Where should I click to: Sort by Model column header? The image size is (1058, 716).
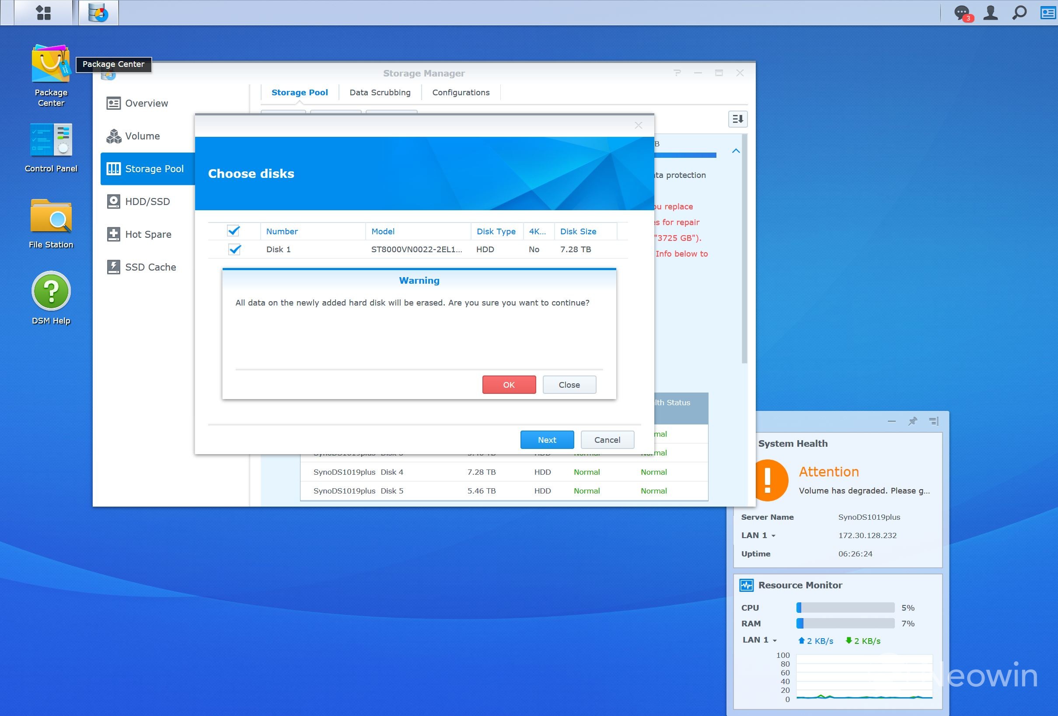[419, 231]
